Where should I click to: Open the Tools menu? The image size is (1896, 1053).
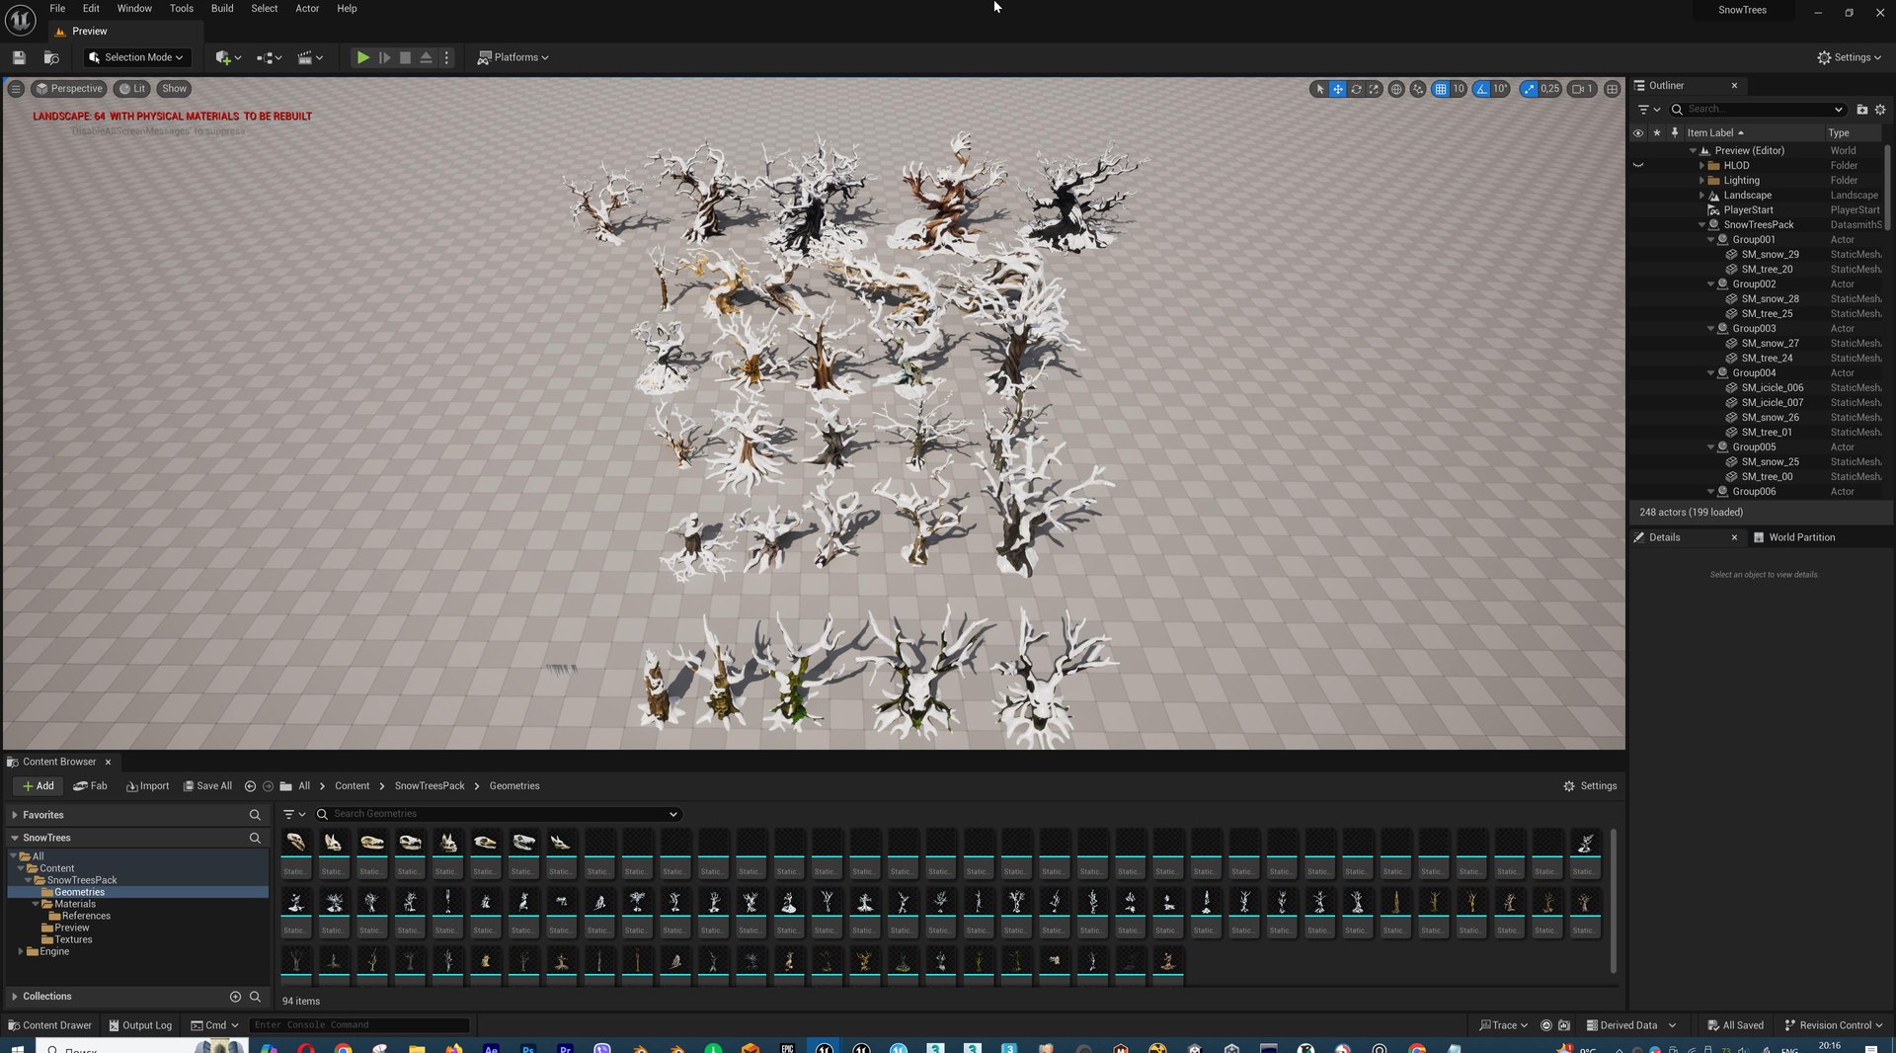pyautogui.click(x=181, y=9)
